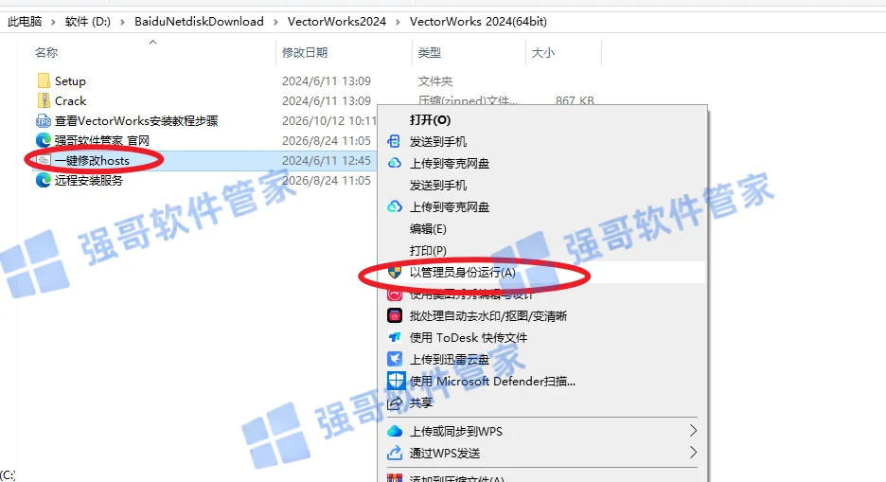Expand chevron after BaiduNetdiskDownload breadcrumb
The width and height of the screenshot is (886, 482).
coord(275,22)
